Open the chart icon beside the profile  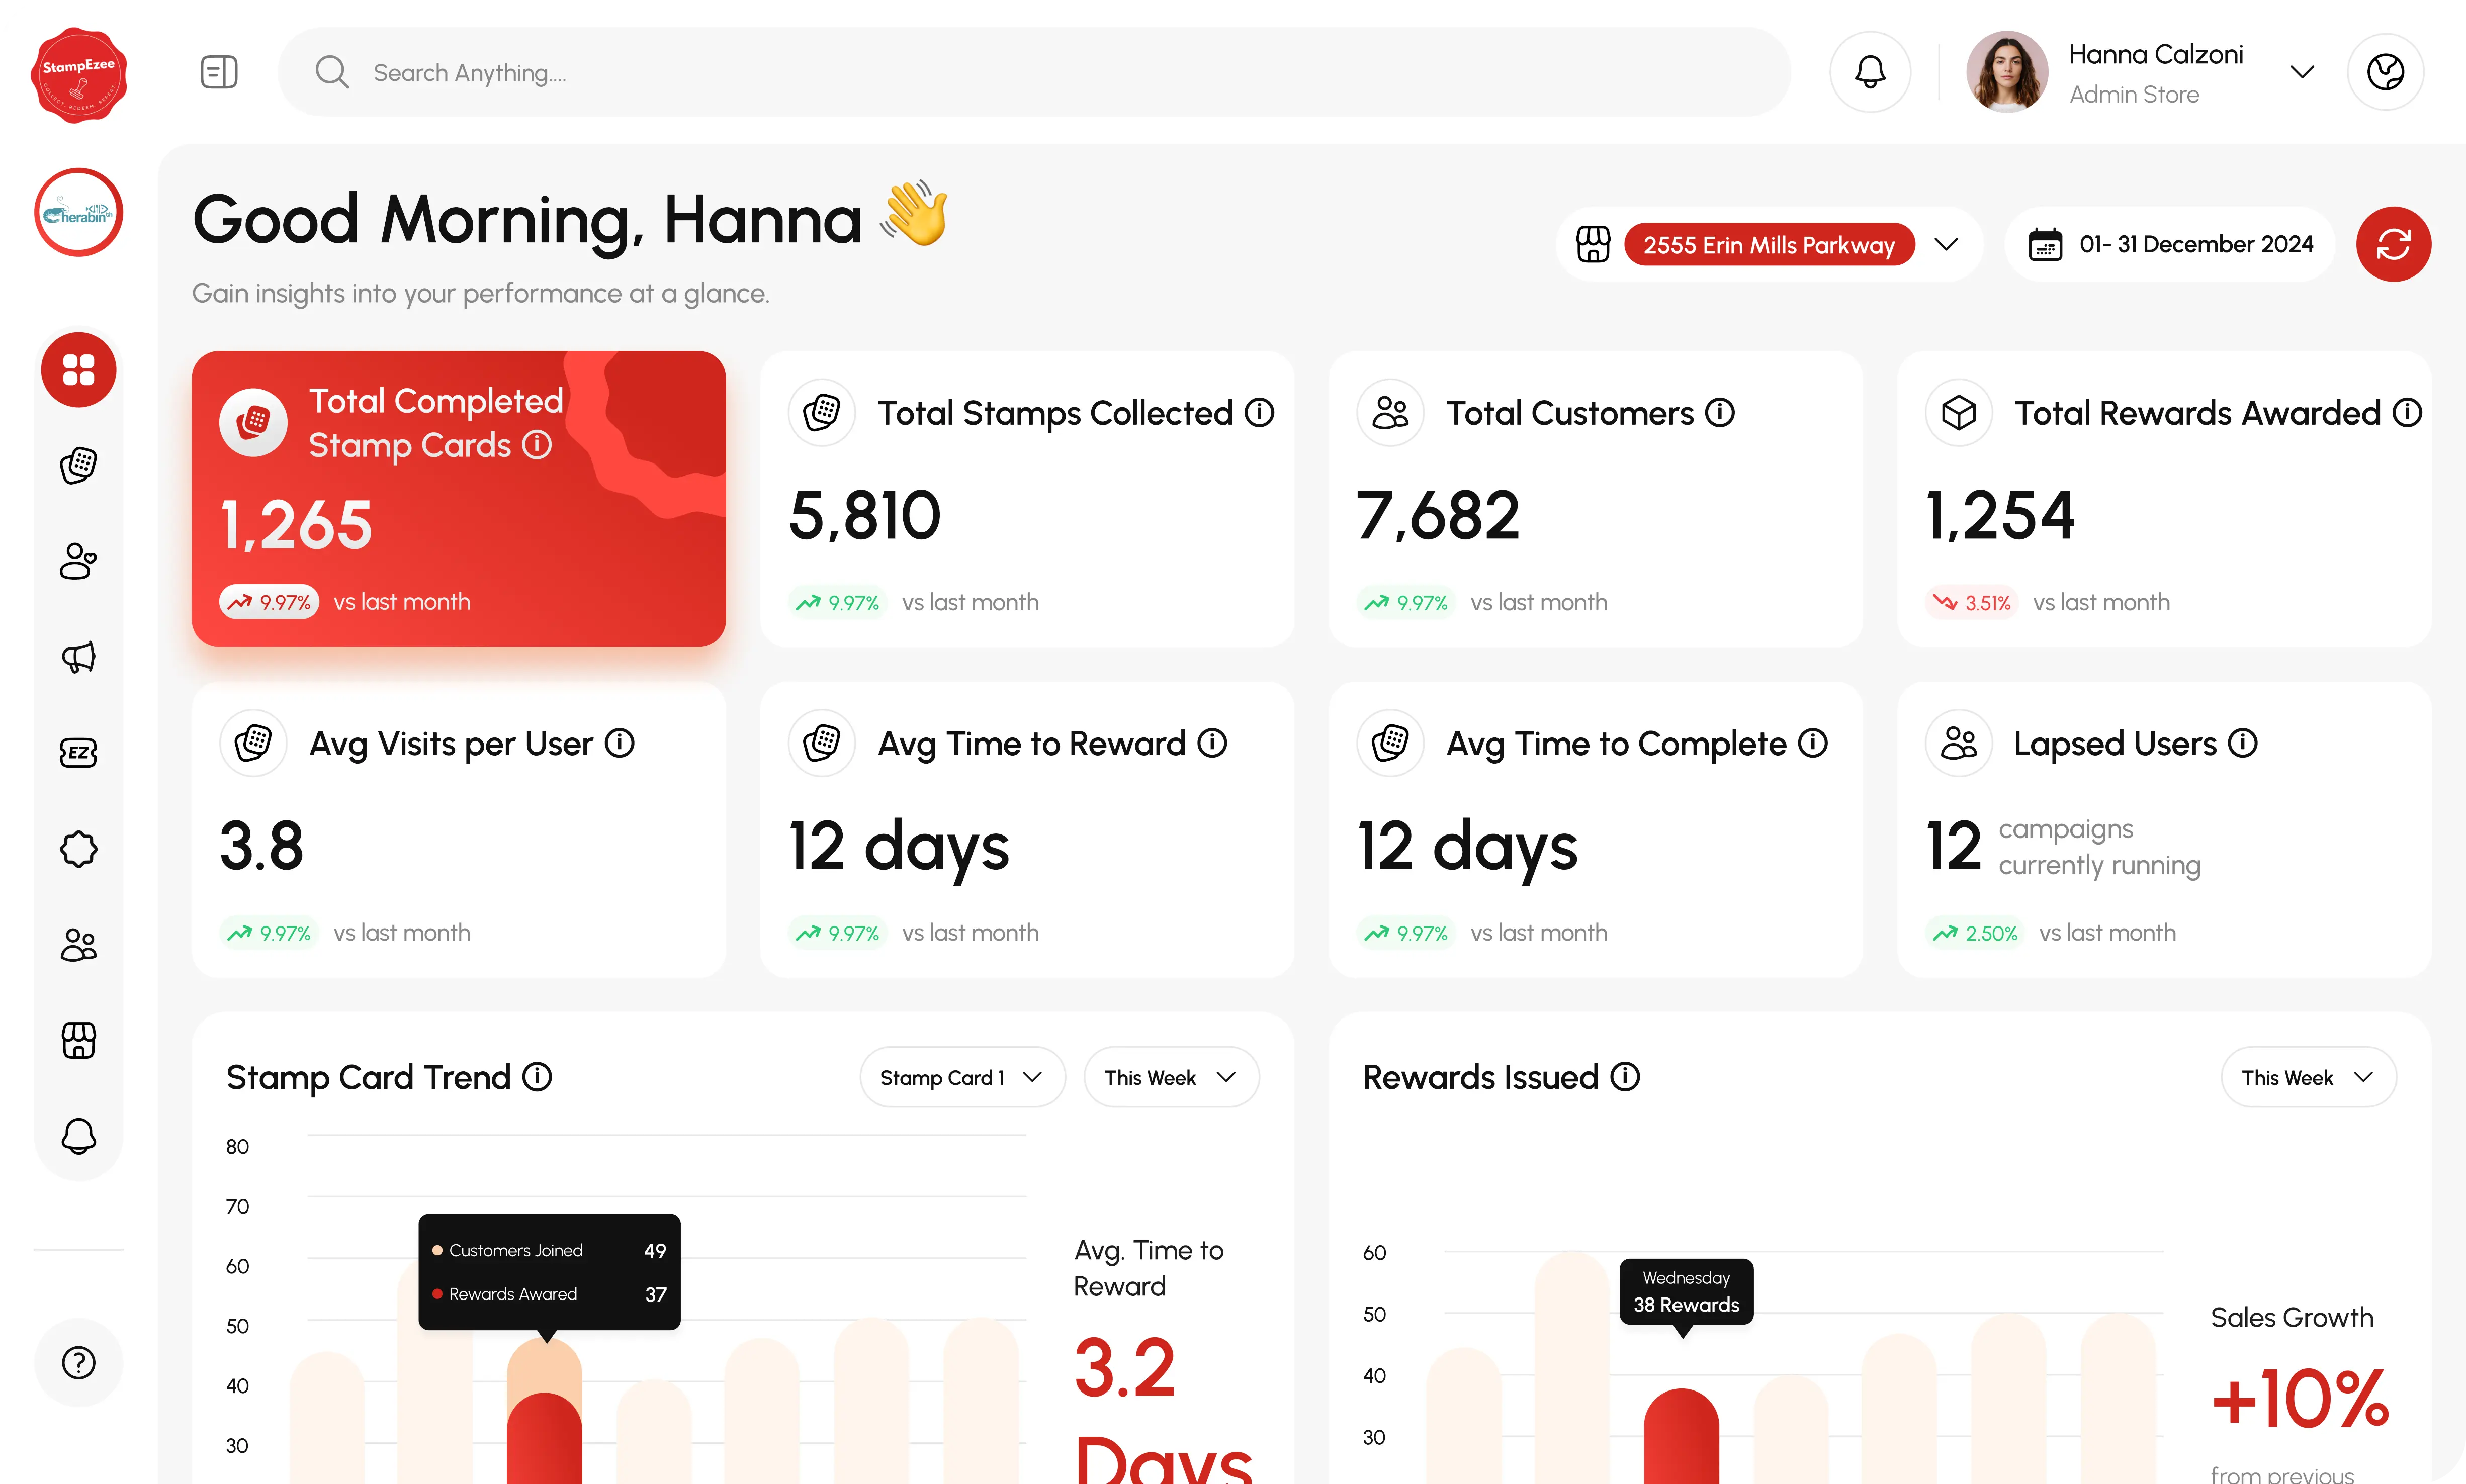coord(2384,72)
